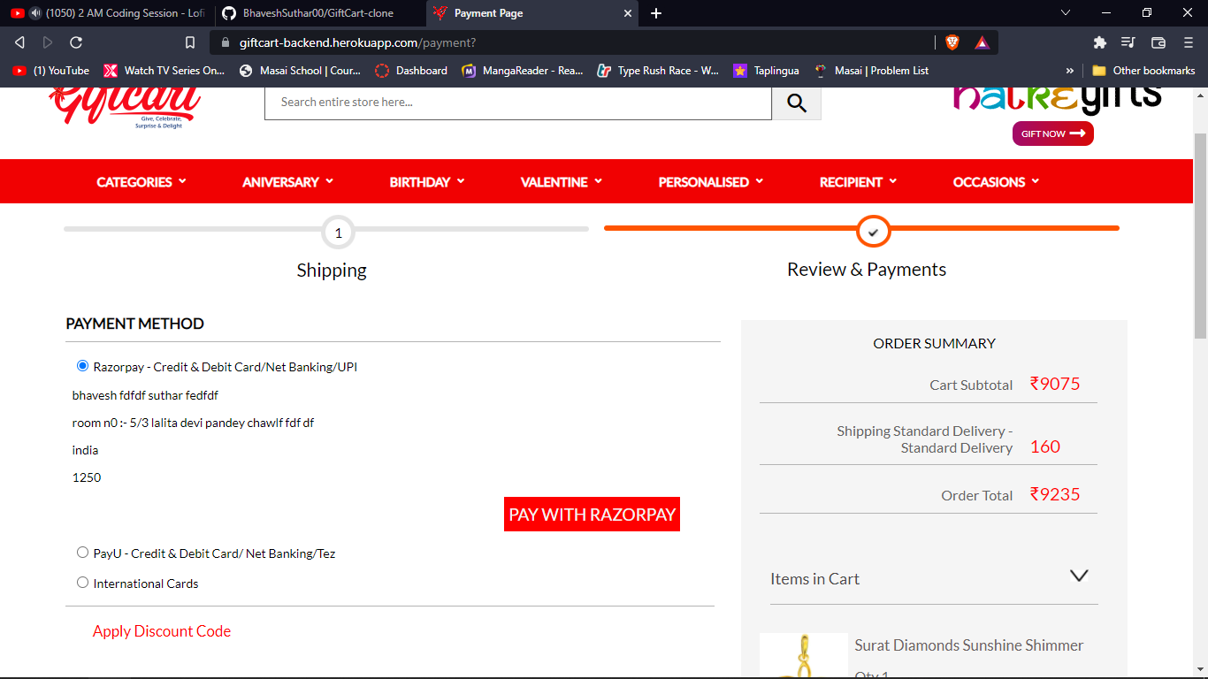Open the ANIVERSARY dropdown menu
Screen dimensions: 1208x679
288,182
